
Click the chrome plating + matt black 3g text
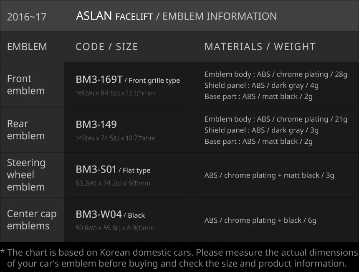coord(269,175)
